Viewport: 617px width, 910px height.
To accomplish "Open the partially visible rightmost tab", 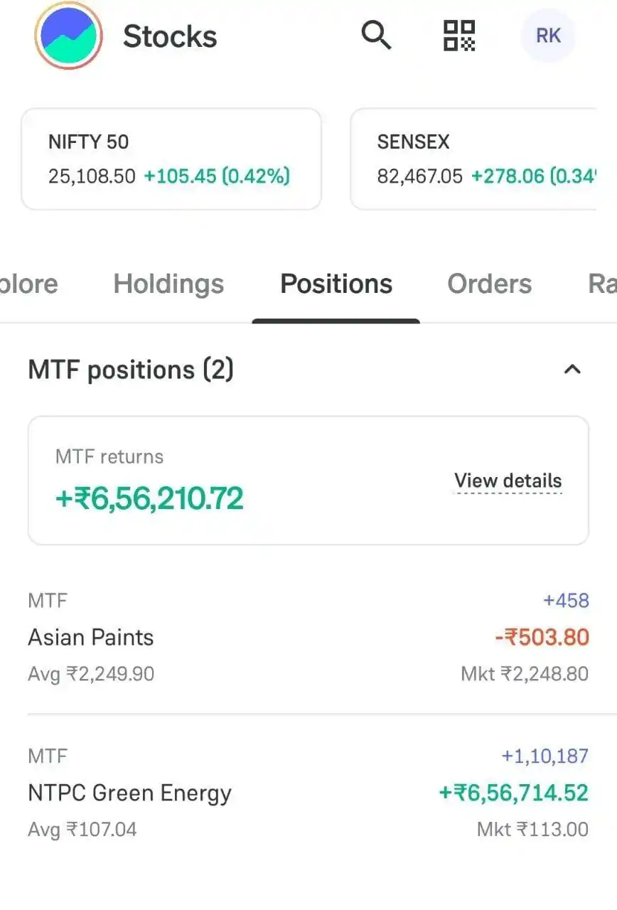I will 602,284.
